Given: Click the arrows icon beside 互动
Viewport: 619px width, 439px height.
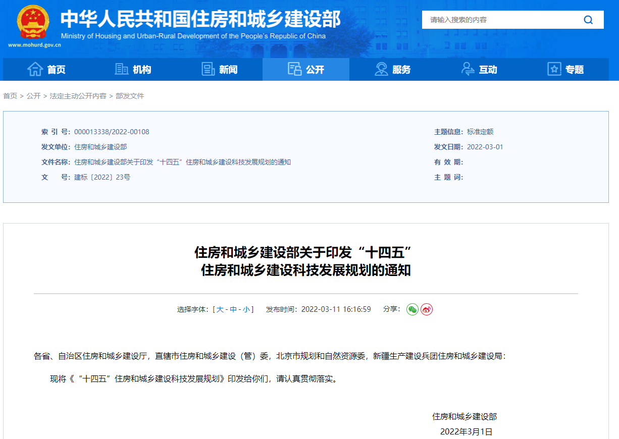Looking at the screenshot, I should pos(468,69).
